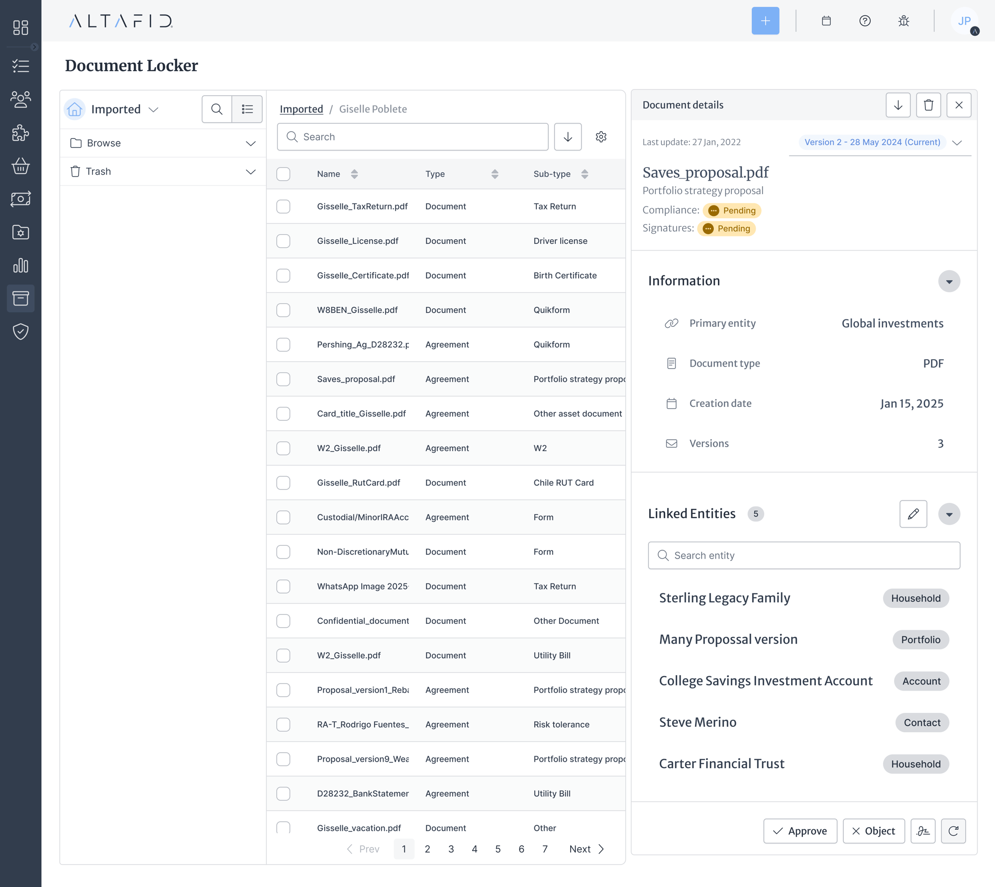
Task: Download documents using arrow beside search
Action: 568,137
